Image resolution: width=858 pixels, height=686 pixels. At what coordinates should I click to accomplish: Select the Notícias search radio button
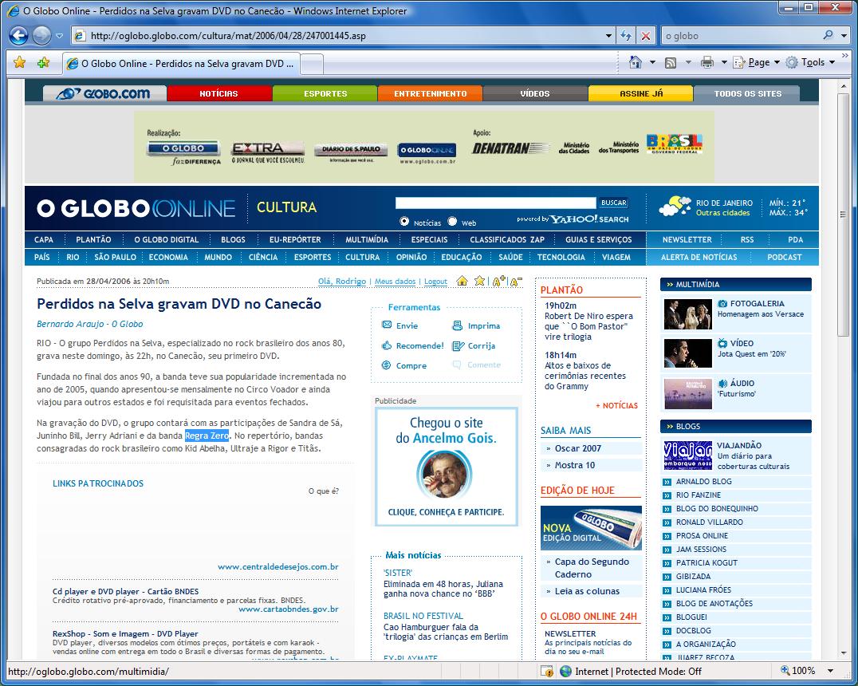click(x=404, y=221)
